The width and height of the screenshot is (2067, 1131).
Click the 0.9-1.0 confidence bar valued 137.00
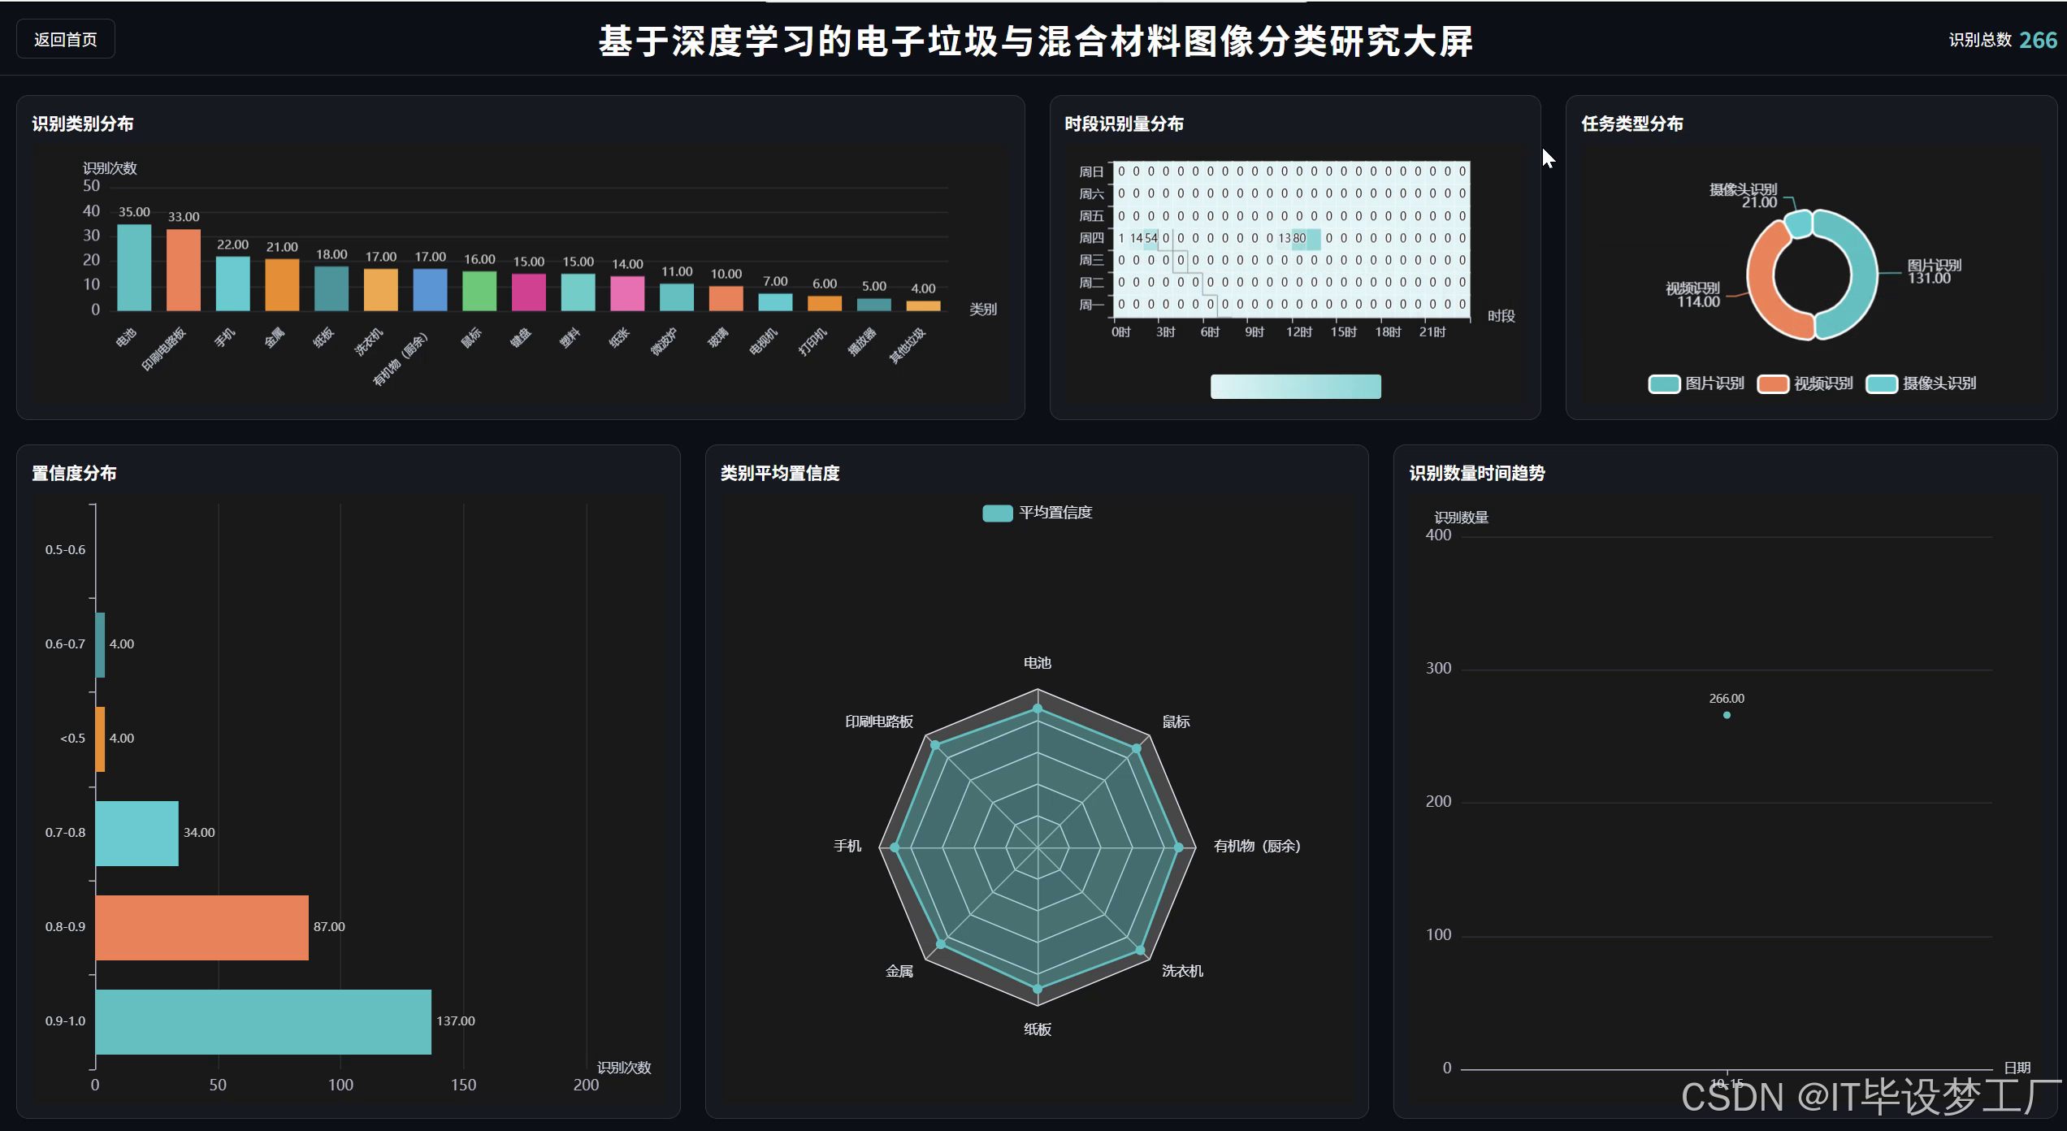263,1022
